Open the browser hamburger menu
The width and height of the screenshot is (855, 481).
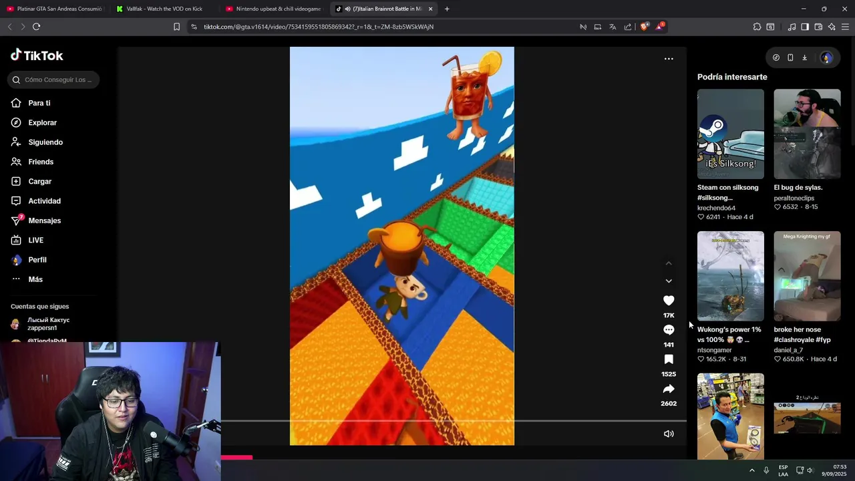click(845, 27)
